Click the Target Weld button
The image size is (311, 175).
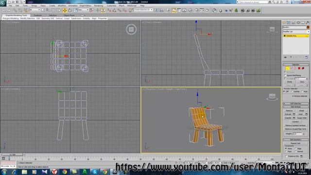click(302, 118)
